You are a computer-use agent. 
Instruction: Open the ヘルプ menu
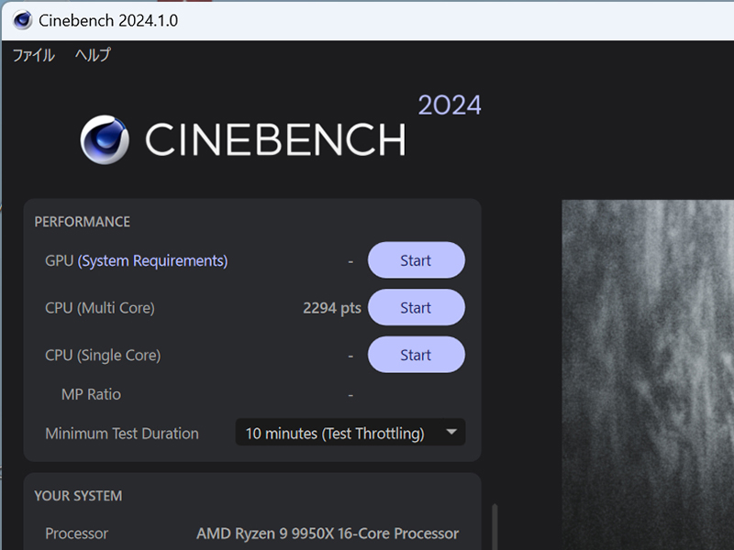(93, 55)
